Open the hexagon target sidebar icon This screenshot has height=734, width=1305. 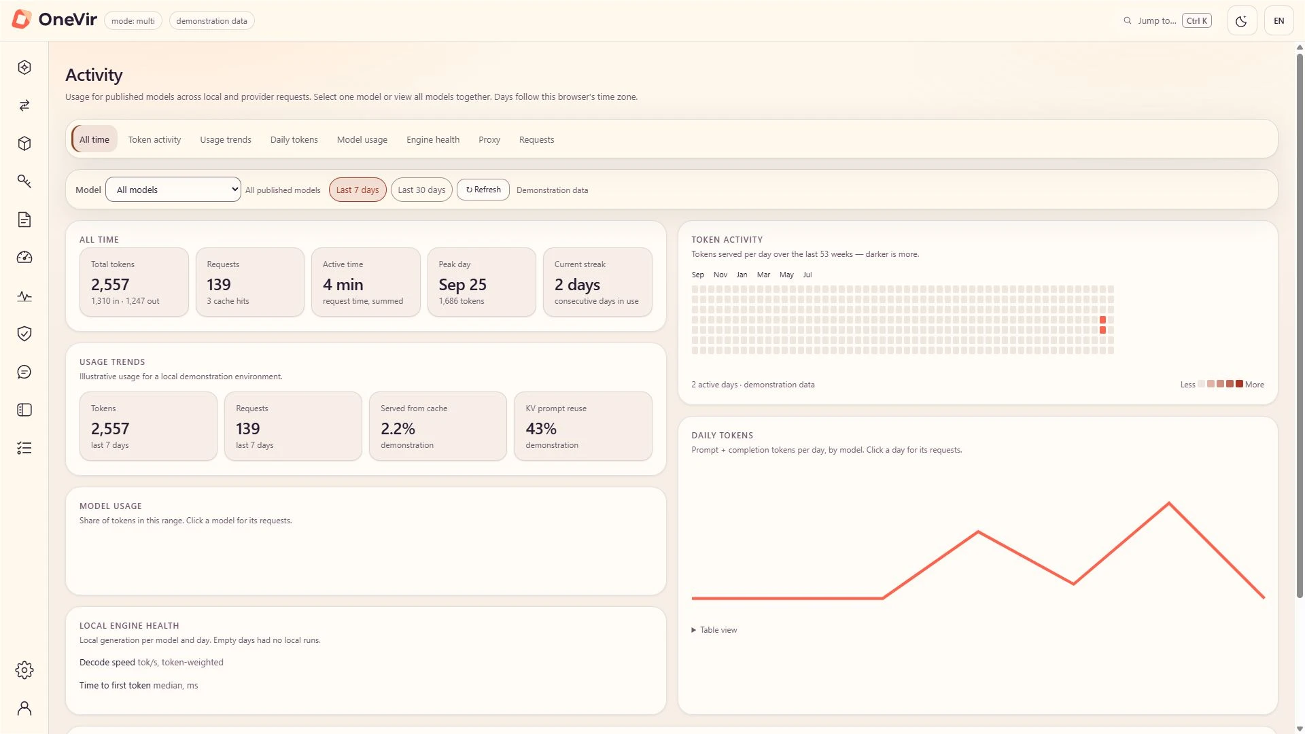(x=24, y=67)
